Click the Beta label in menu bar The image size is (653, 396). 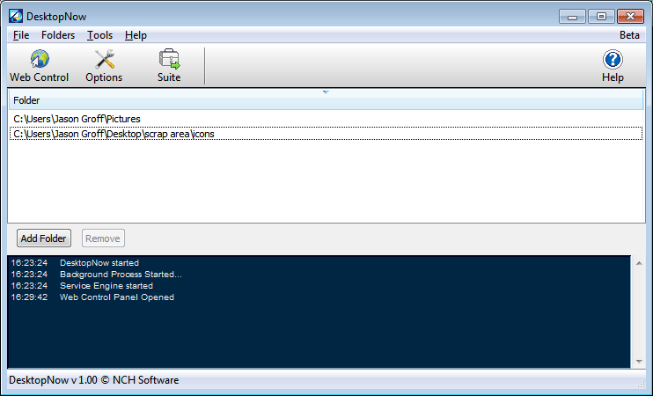[629, 35]
